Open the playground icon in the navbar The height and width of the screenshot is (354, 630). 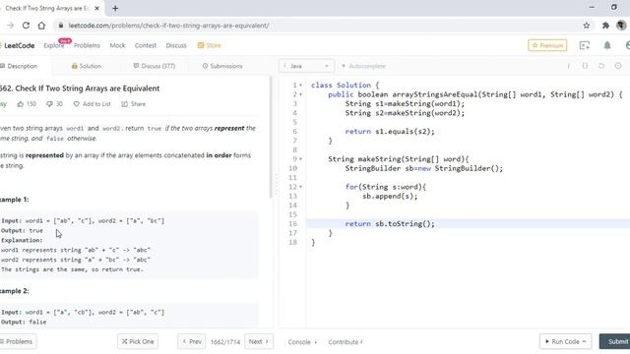[585, 45]
